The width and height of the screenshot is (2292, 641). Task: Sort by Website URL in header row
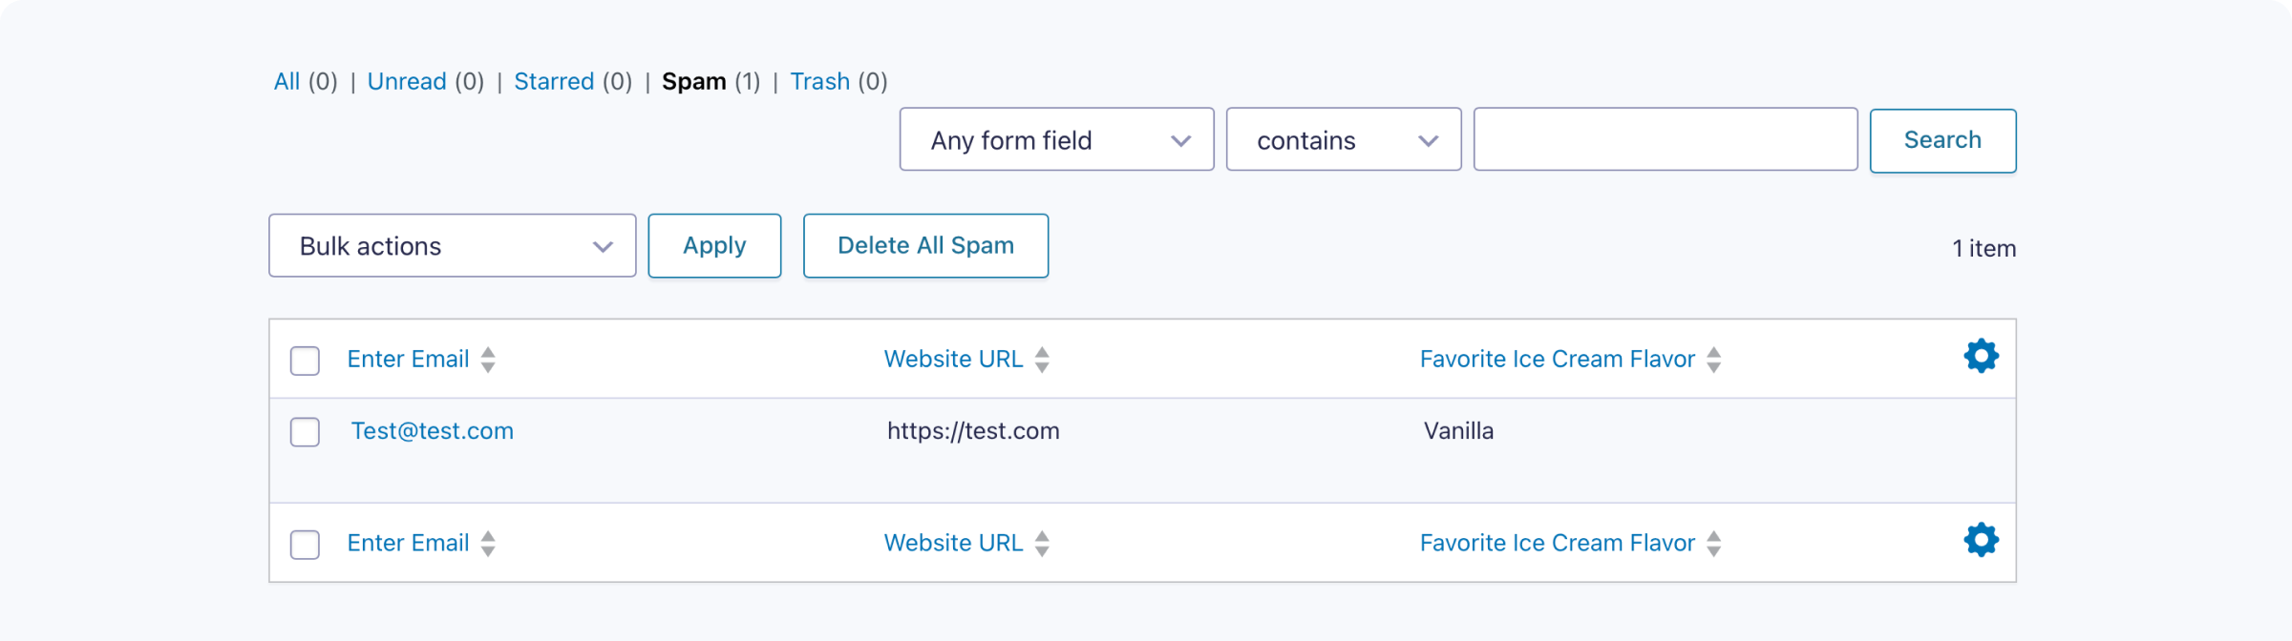tap(953, 360)
